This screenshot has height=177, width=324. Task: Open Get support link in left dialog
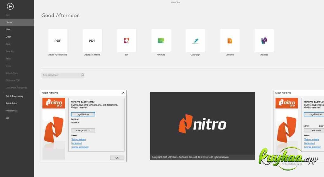[77, 143]
